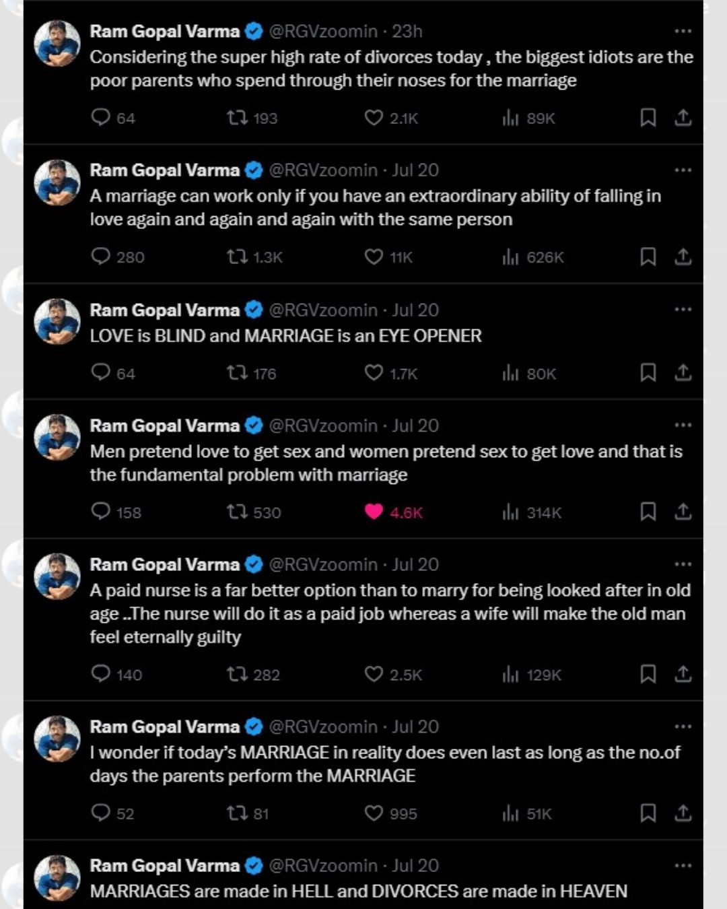Click the blue verified badge on the top tweet
Viewport: 727px width, 909px height.
pos(253,30)
